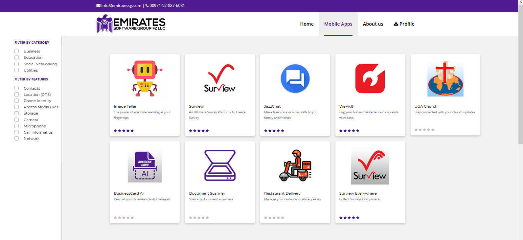Click the 'FILTER BY CATEGORY' heading

coord(32,43)
